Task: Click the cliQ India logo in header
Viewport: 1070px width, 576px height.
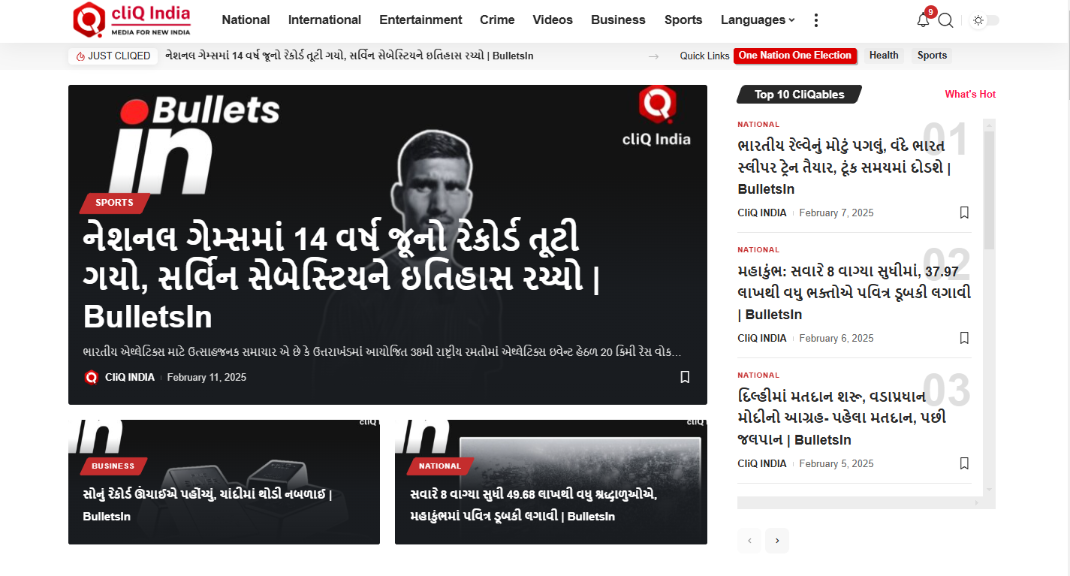Action: coord(132,20)
